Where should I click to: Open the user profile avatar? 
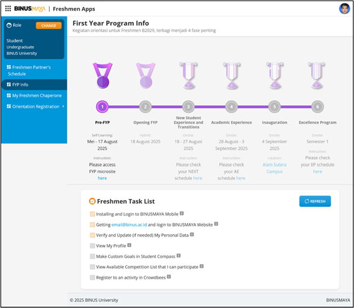tap(344, 9)
